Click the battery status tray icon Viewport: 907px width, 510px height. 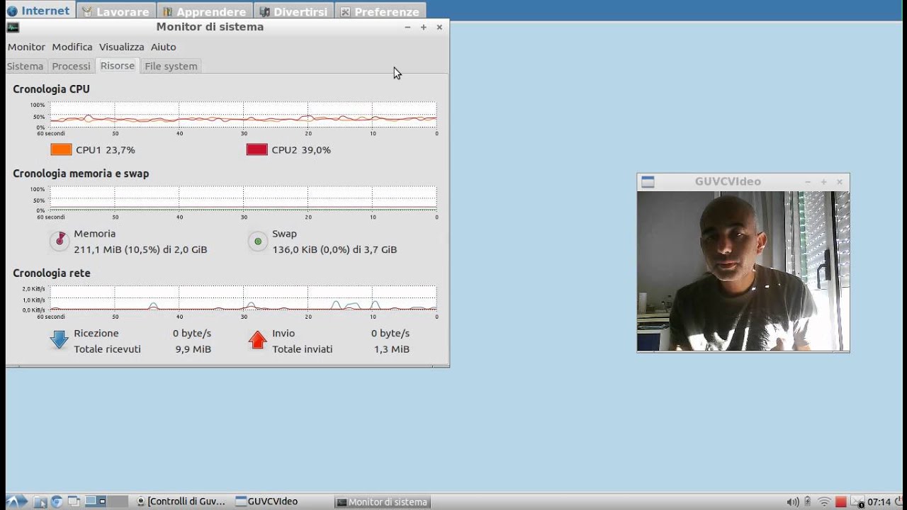pos(808,501)
